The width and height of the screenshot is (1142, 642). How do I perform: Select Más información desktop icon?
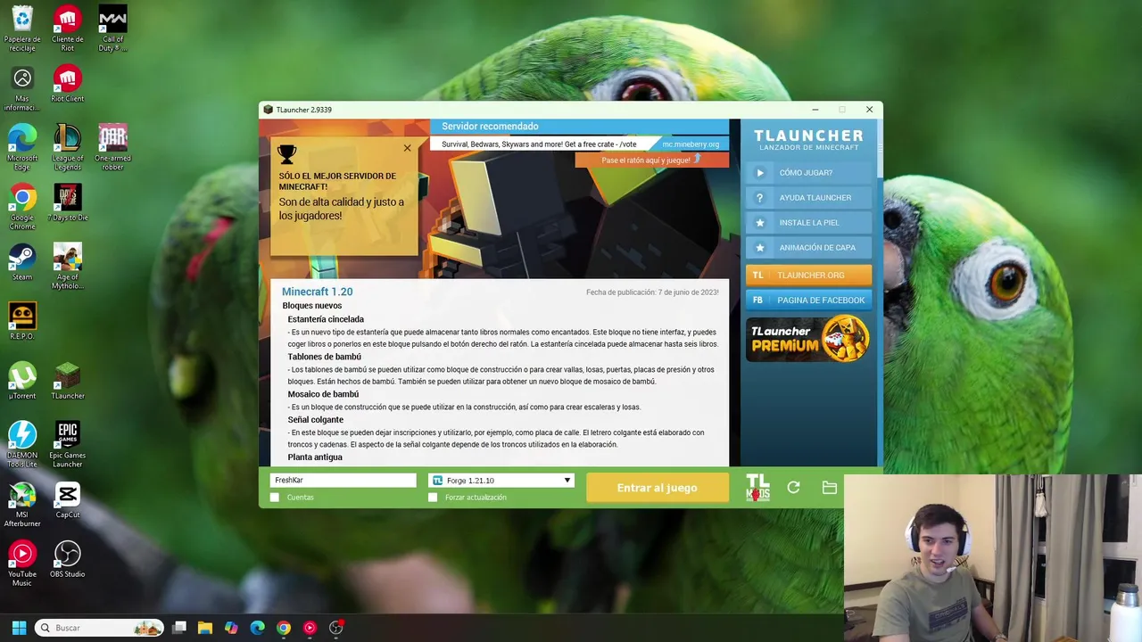[22, 89]
